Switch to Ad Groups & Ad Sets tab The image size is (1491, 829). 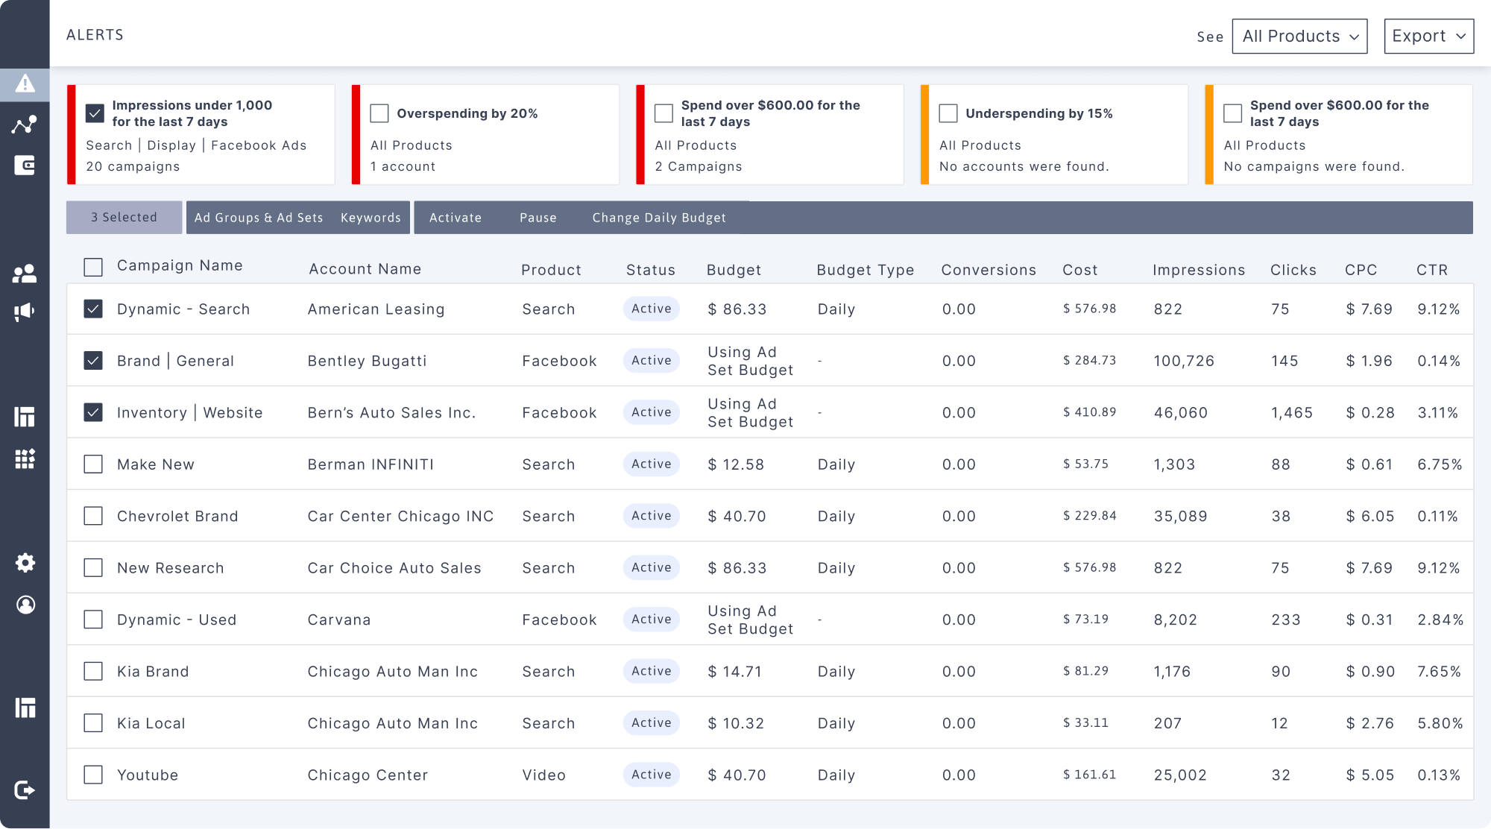(x=259, y=218)
